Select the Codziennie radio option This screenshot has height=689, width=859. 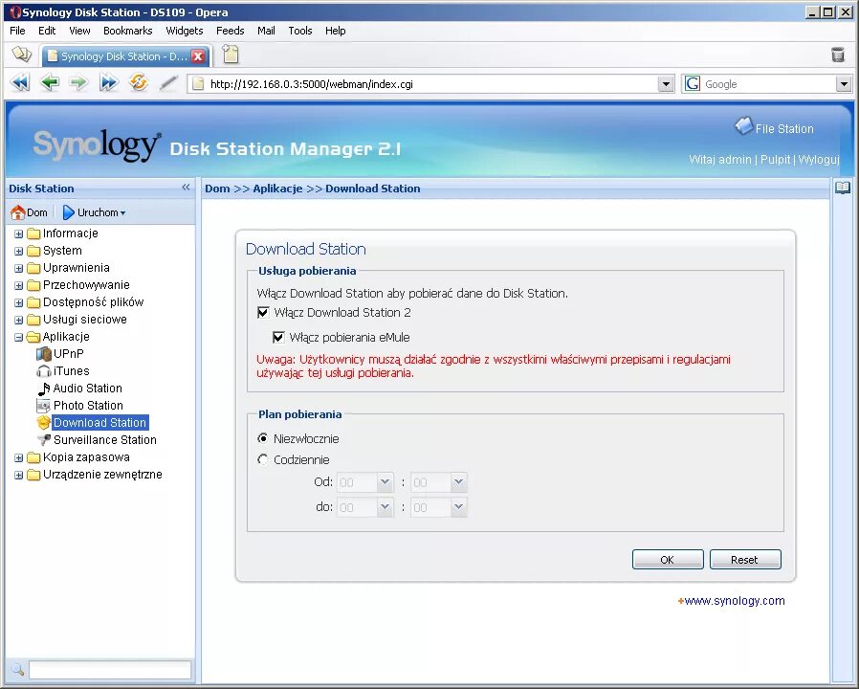tap(263, 459)
